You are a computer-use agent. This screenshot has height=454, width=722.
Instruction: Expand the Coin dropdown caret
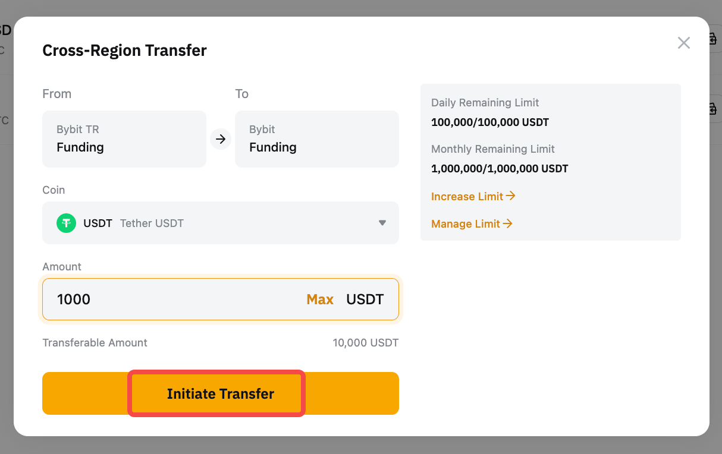point(382,223)
